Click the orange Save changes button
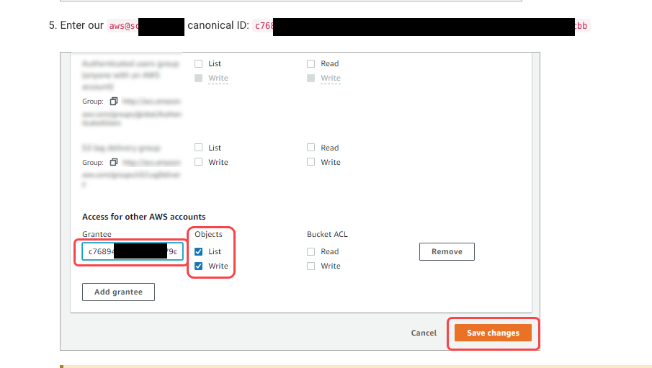 click(493, 333)
